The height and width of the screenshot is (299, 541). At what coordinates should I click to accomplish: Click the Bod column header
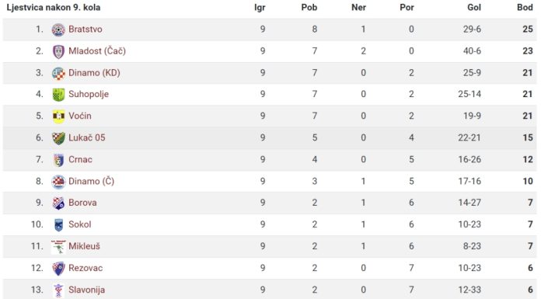click(x=525, y=7)
